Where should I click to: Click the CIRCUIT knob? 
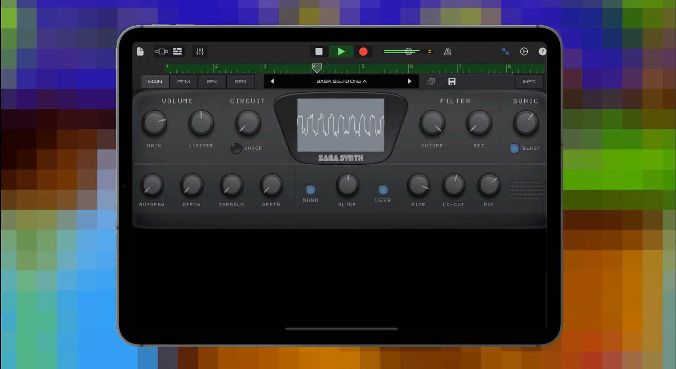(248, 123)
